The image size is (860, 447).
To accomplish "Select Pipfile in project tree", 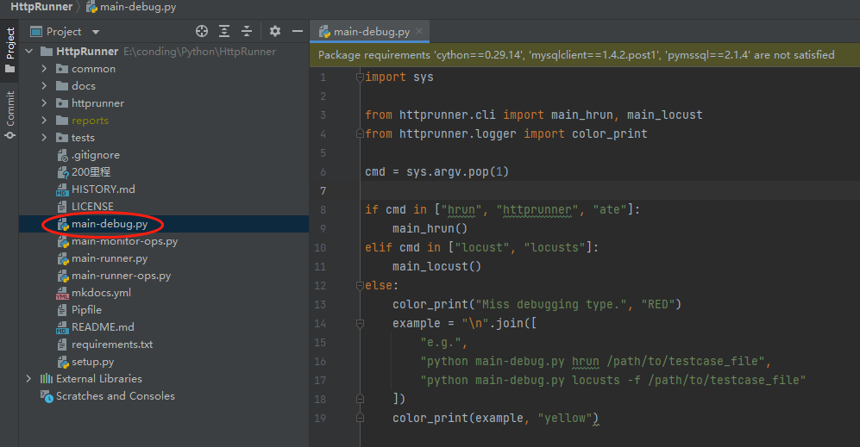I will [86, 310].
